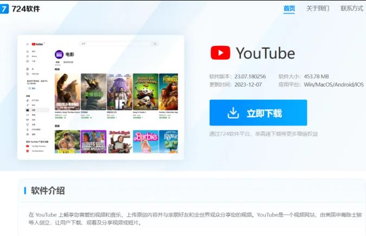Click the YouTube software preview screenshot
The height and width of the screenshot is (236, 366).
(101, 97)
